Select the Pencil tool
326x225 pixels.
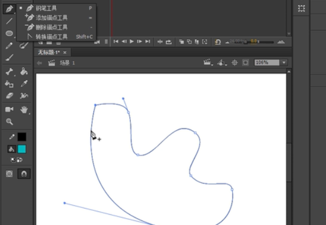(x=9, y=45)
